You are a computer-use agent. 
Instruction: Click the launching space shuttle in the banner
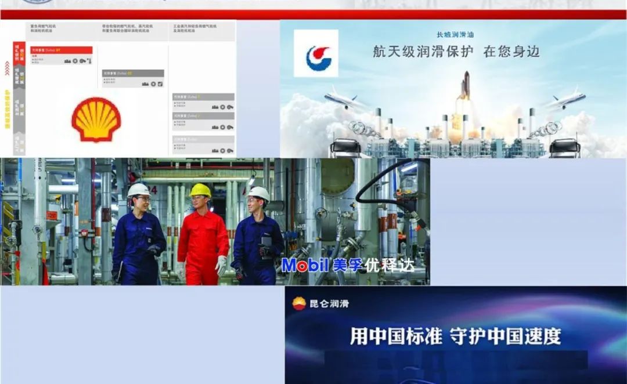coord(465,85)
